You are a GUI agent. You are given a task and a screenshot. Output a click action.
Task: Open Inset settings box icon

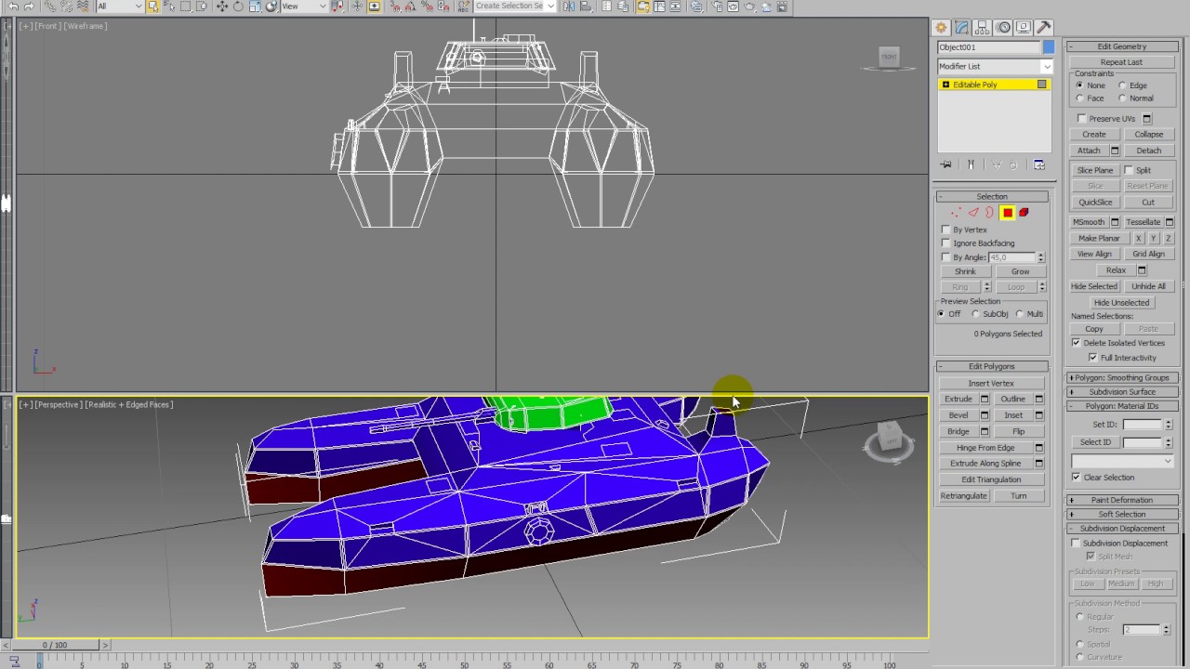(1038, 415)
